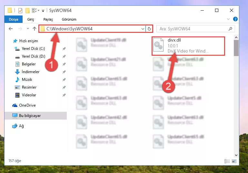Switch to the Görünüm ribbon tab
Screen dimensions: 248x173
pos(69,19)
